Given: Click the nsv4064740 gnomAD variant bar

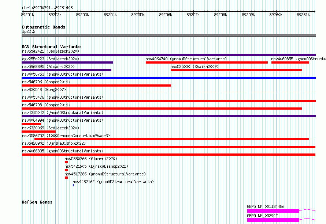Looking at the screenshot, I should pyautogui.click(x=207, y=62).
